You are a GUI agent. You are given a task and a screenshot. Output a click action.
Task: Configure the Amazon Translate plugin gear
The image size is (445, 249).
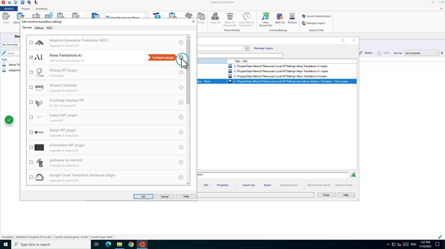[x=181, y=88]
